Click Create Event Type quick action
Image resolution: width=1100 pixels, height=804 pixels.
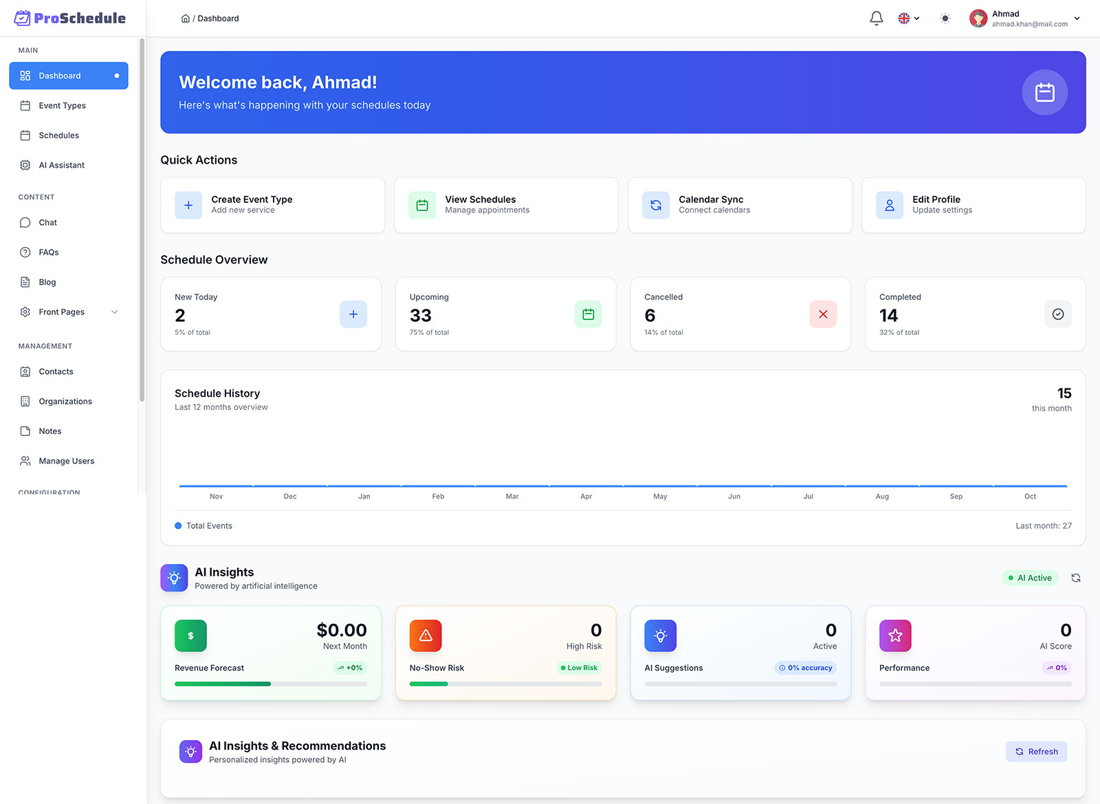tap(272, 205)
